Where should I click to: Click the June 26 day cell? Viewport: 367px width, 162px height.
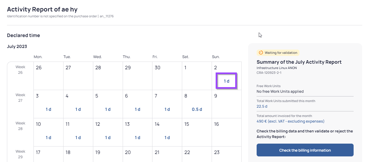48,76
